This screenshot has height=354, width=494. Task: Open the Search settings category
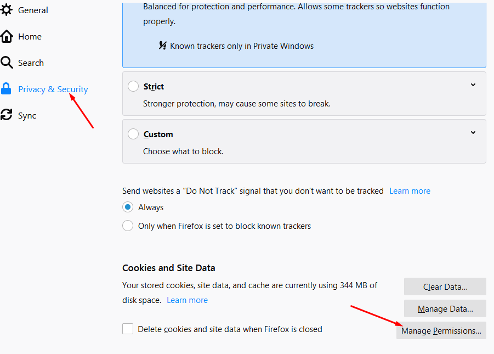pos(31,63)
